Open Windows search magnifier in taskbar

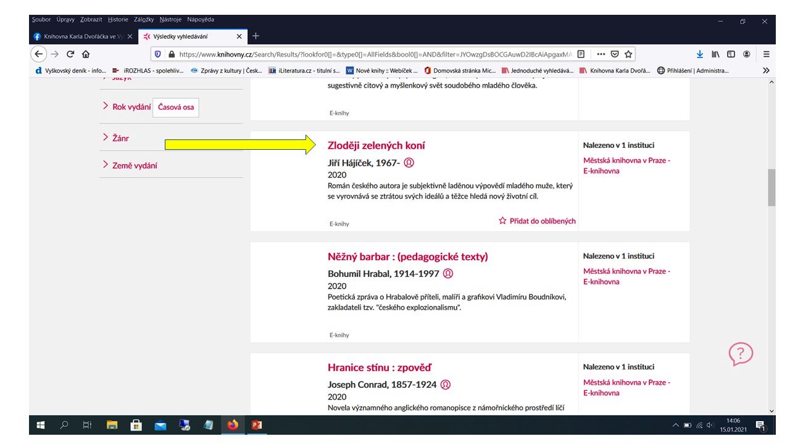(x=64, y=425)
